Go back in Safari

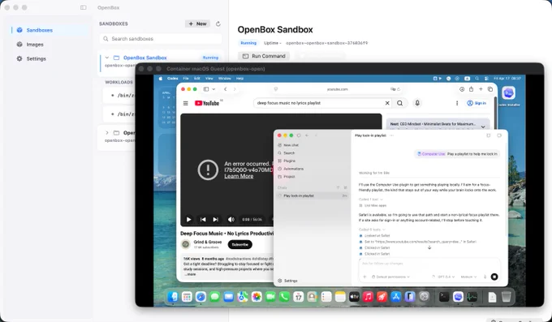click(x=226, y=89)
